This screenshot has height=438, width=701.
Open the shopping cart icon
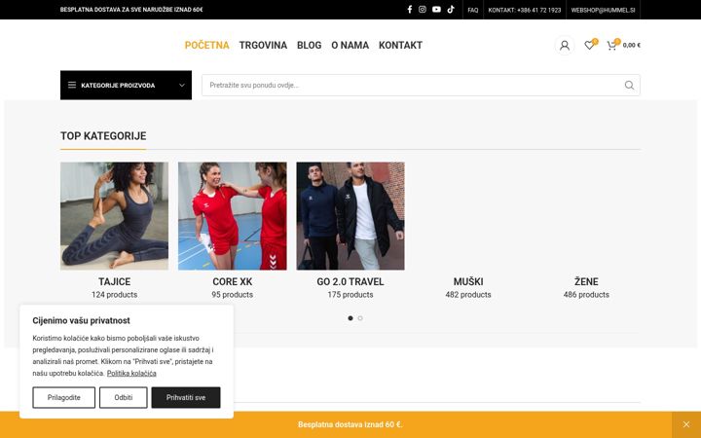point(611,45)
